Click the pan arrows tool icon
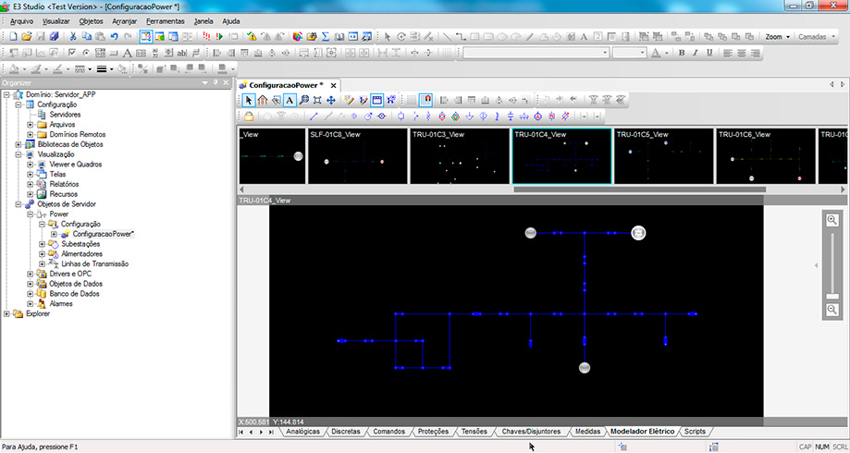Screen dimensions: 850x453 tap(331, 100)
